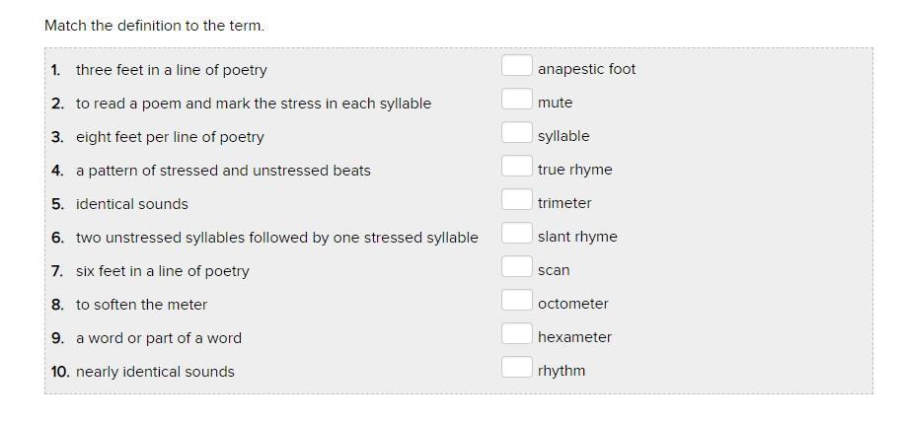902x423 pixels.
Task: Click 'a word or part of a word'
Action: 158,338
